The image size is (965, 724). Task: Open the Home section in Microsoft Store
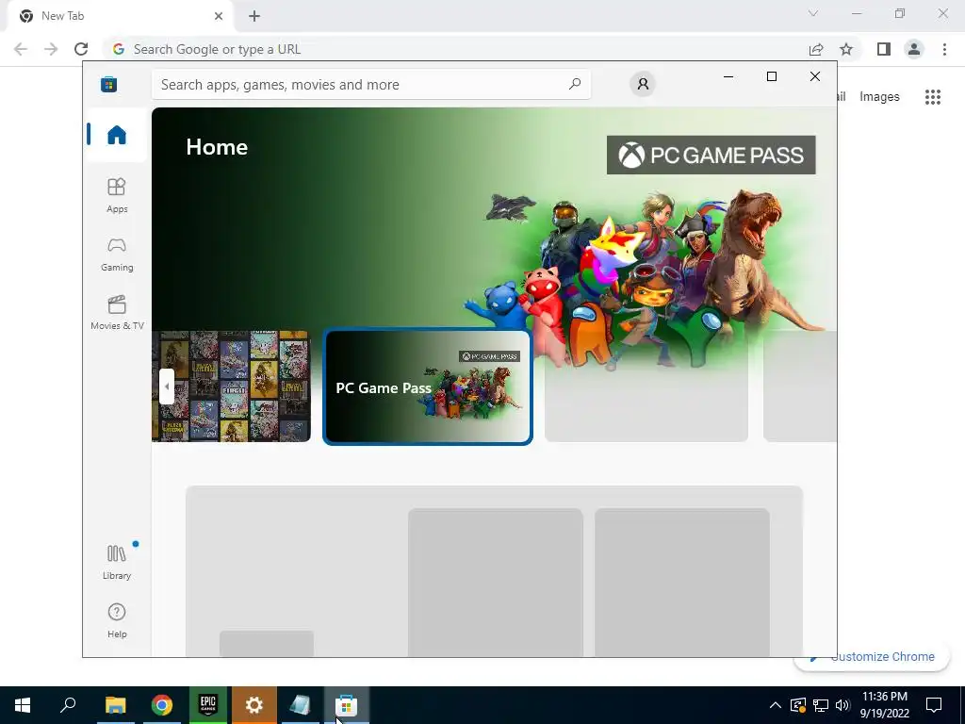coord(116,134)
